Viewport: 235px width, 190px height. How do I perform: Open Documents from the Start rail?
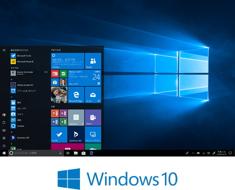tap(4, 122)
